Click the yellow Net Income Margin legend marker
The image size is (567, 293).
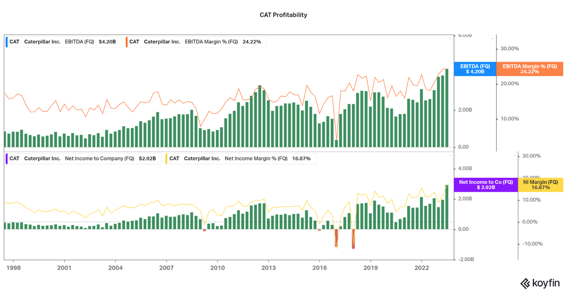[x=166, y=158]
